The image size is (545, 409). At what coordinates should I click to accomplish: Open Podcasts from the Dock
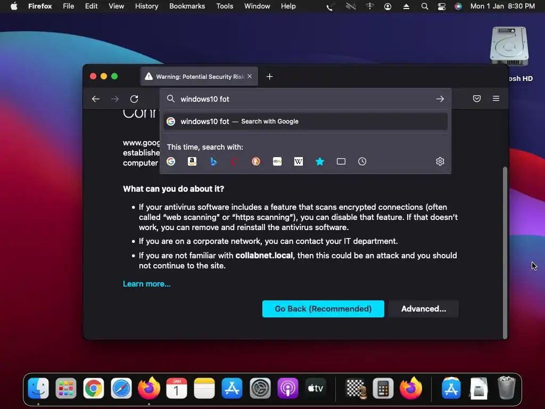click(x=288, y=388)
